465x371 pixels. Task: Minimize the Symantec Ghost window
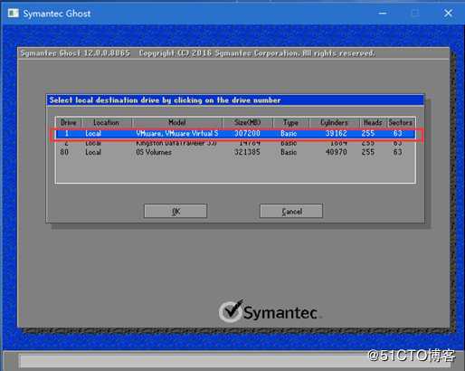pyautogui.click(x=383, y=13)
